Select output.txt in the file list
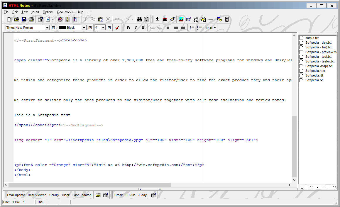The image size is (340, 207). (x=312, y=38)
